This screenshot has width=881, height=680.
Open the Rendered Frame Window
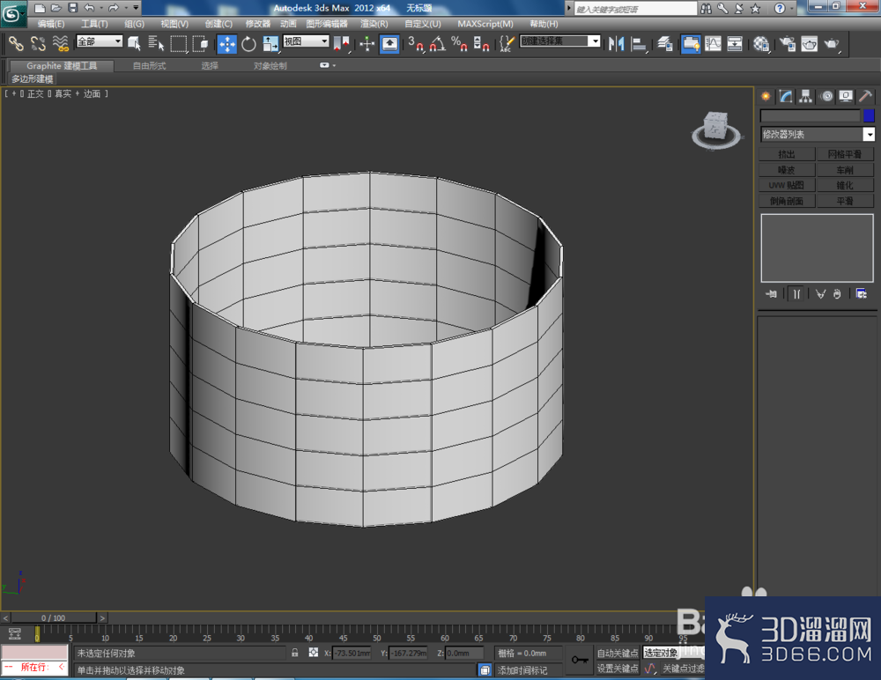pos(809,43)
